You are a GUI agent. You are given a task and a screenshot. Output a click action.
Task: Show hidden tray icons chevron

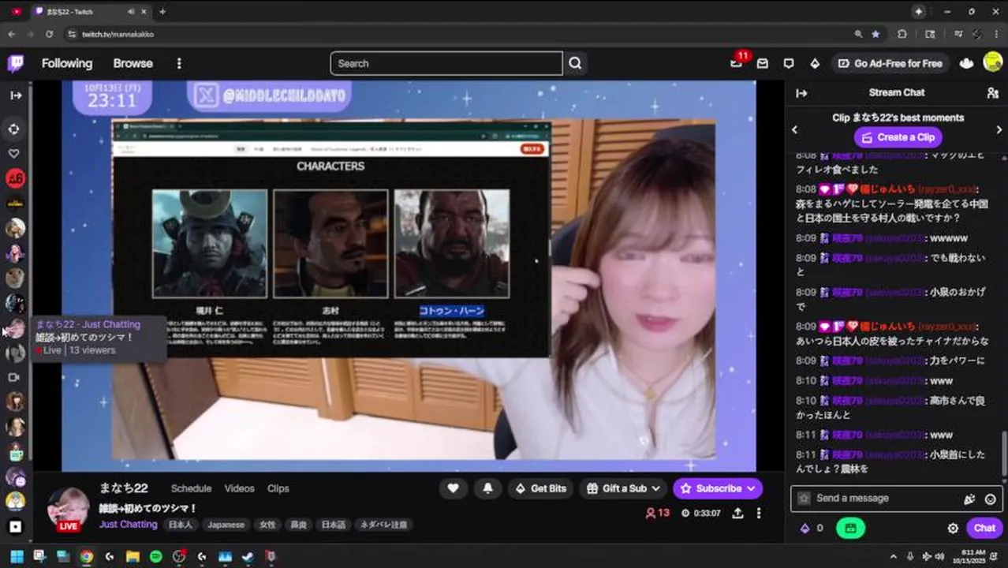pos(892,556)
